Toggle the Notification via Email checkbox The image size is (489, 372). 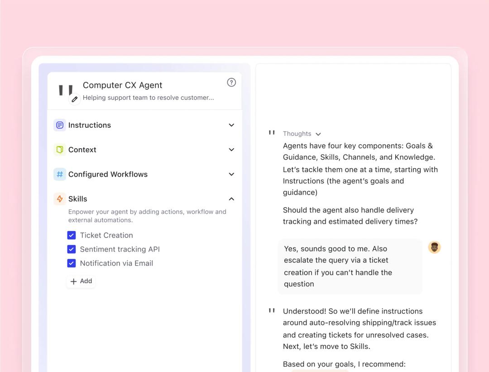tap(71, 263)
